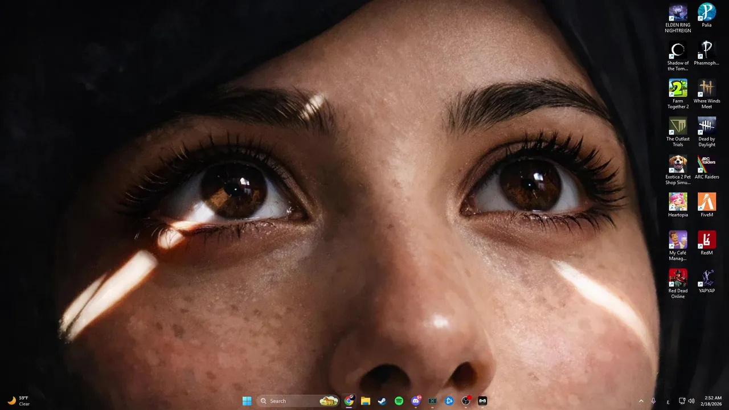Image resolution: width=729 pixels, height=410 pixels.
Task: Open the ELDEN RING NIGHTREIGN desktop shortcut
Action: 678,18
